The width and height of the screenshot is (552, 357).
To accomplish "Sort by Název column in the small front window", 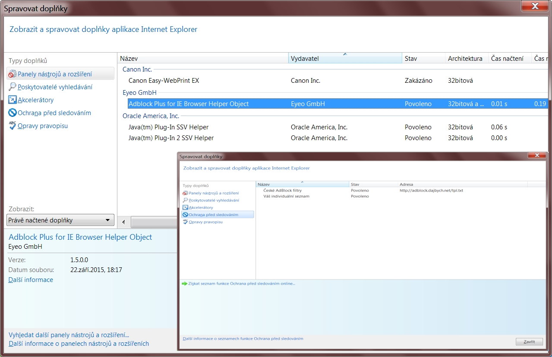I will click(303, 184).
